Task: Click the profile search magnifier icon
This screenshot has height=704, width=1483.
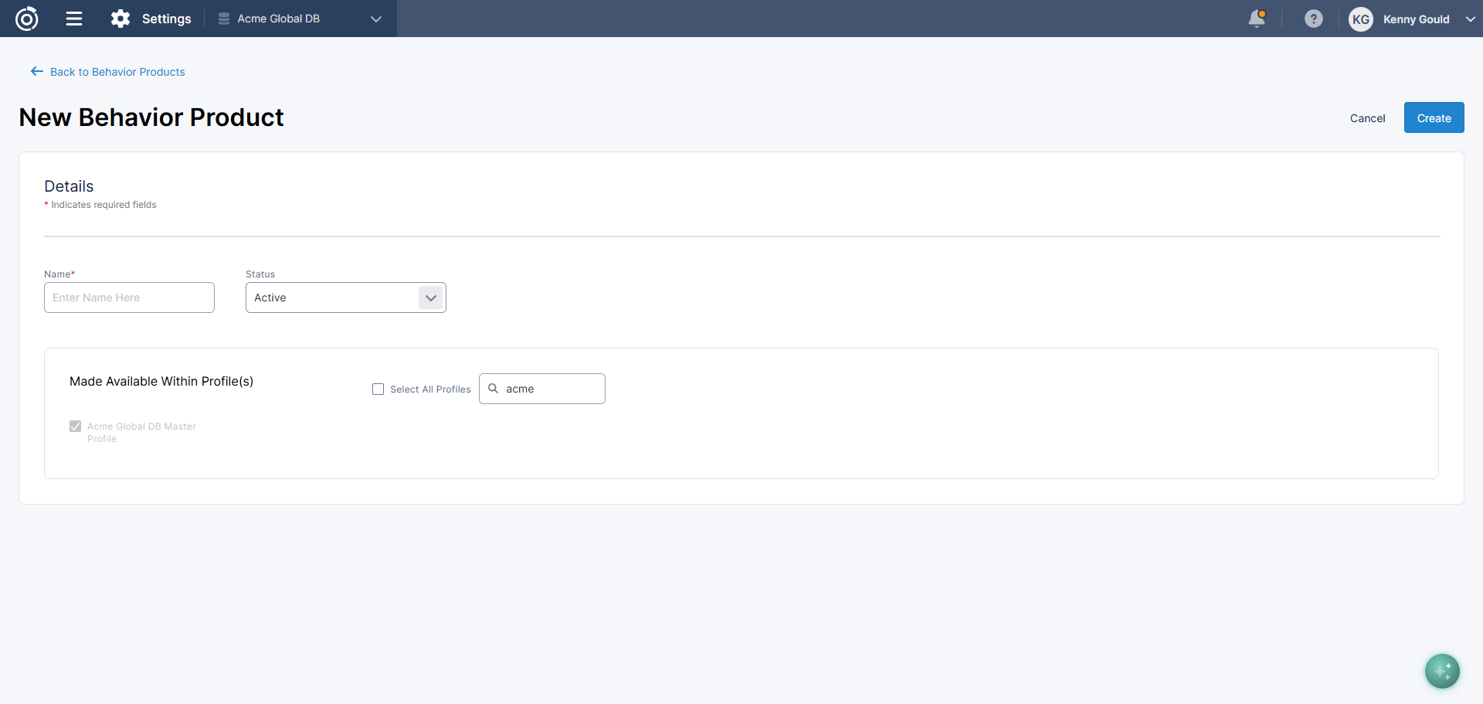Action: [x=494, y=389]
